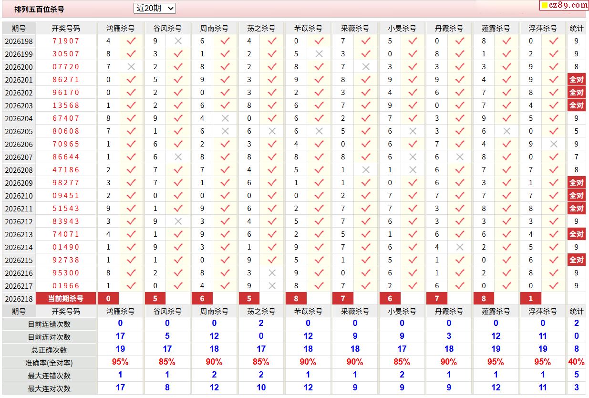This screenshot has width=589, height=398.
Task: Click the gray cross in 2026208 采薇杀号 column
Action: coord(366,170)
